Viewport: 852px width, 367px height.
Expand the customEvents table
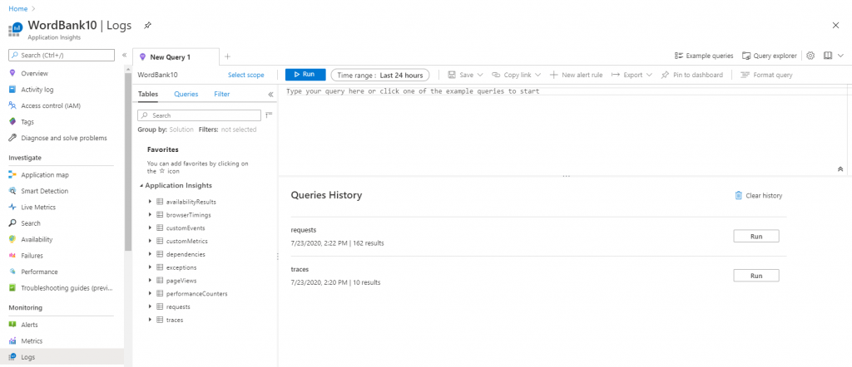pyautogui.click(x=150, y=228)
